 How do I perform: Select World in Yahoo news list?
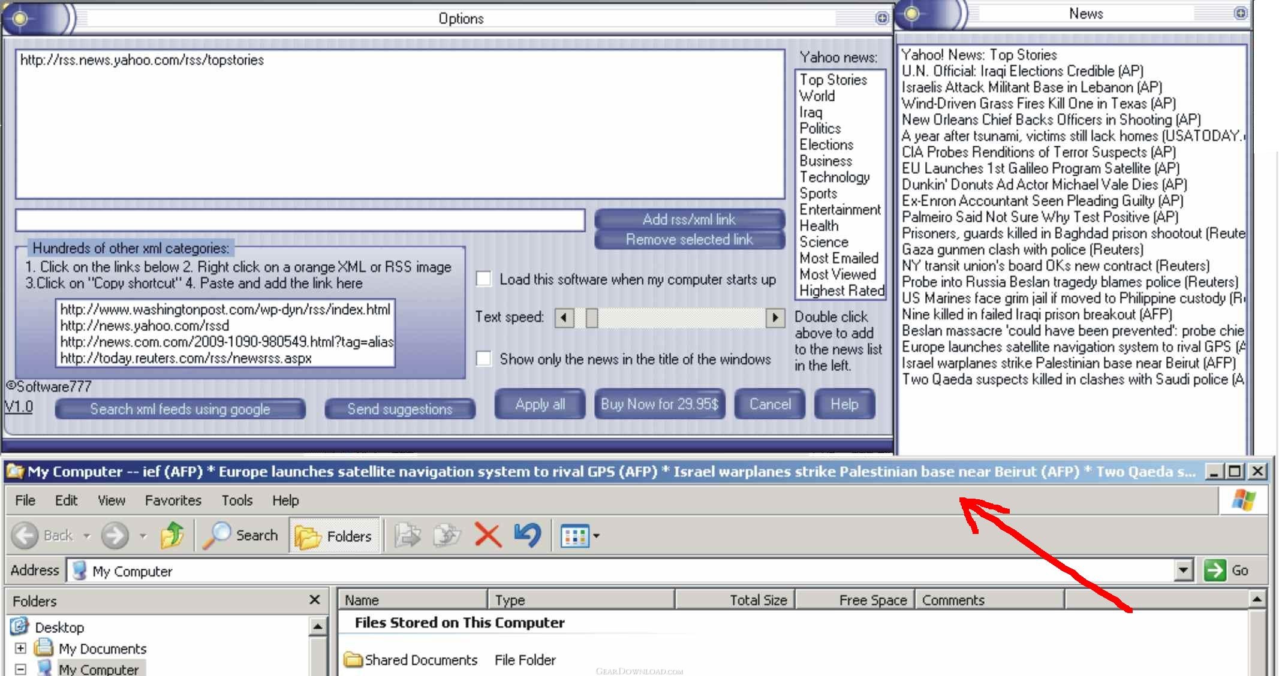coord(817,96)
